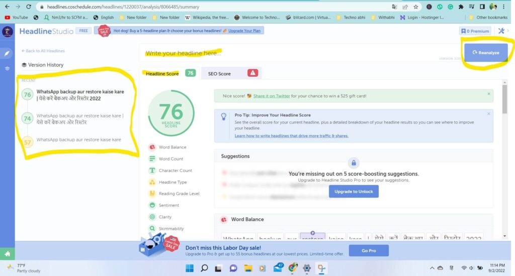Open the Mail app on taskbar
Screen dimensions: 515x276
(x=278, y=268)
